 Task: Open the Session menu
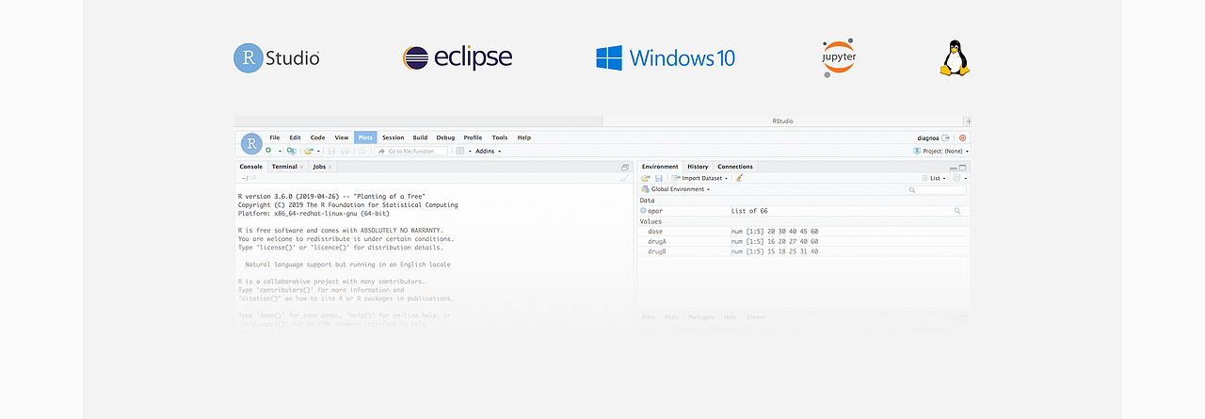(394, 137)
